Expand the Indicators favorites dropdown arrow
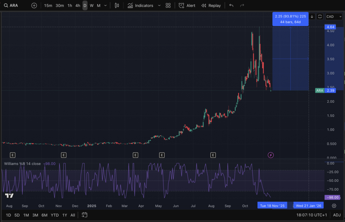The height and width of the screenshot is (222, 345). click(159, 5)
